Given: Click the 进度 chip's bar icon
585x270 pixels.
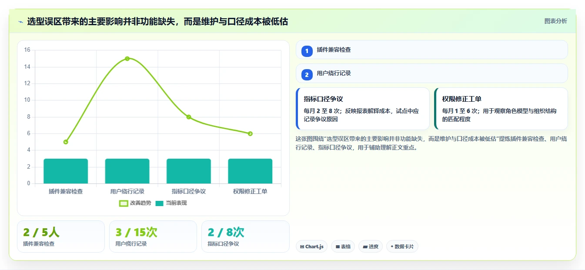Looking at the screenshot, I should point(365,247).
